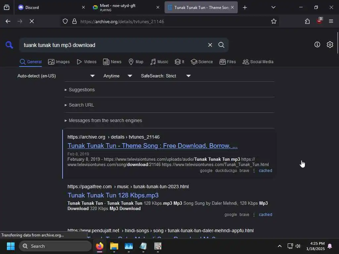Open File Explorer from the taskbar
Screen dimensions: 339x254
click(x=114, y=246)
